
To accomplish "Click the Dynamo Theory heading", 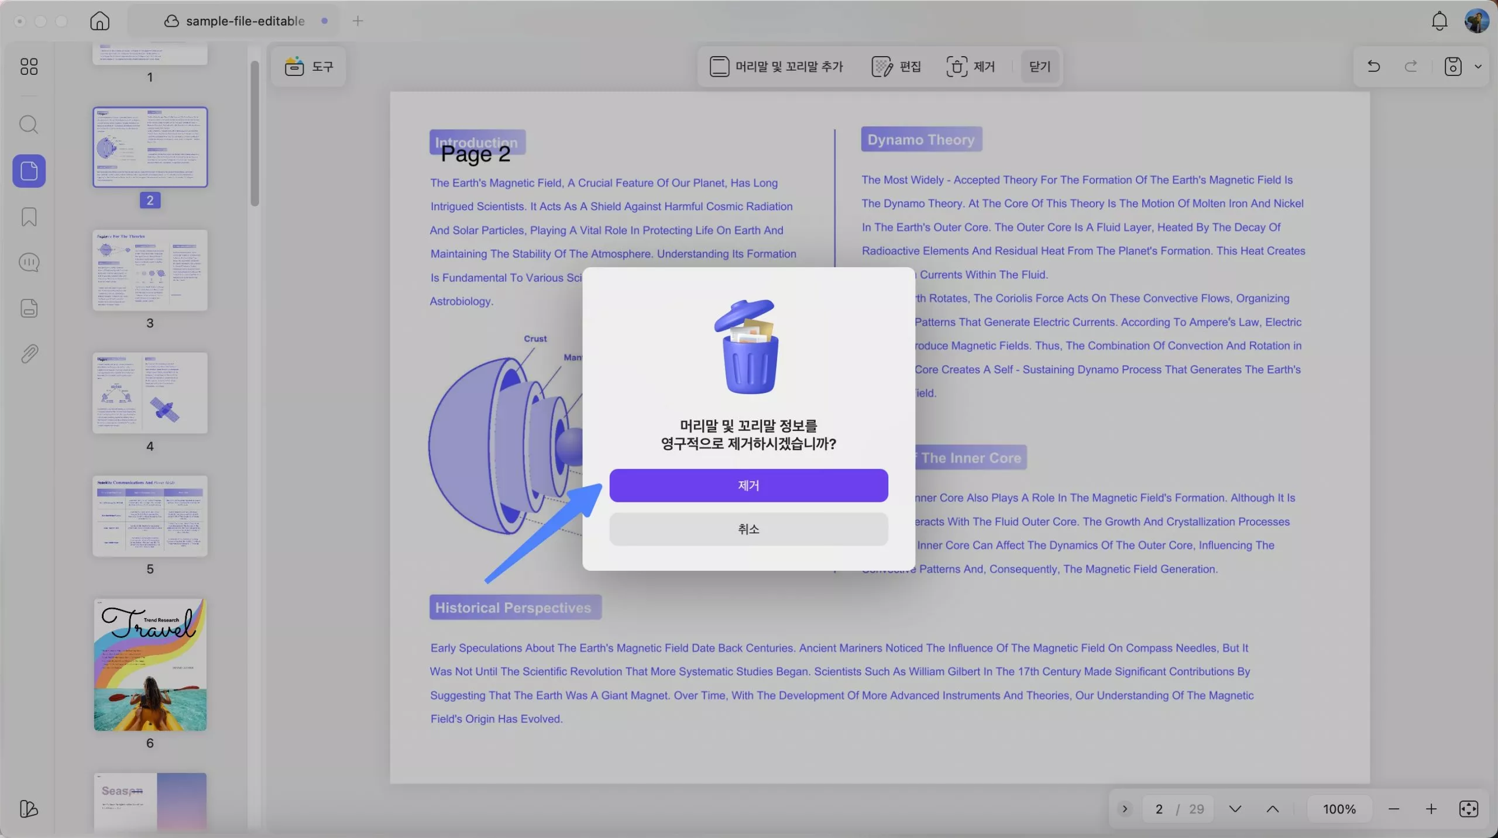I will 921,140.
